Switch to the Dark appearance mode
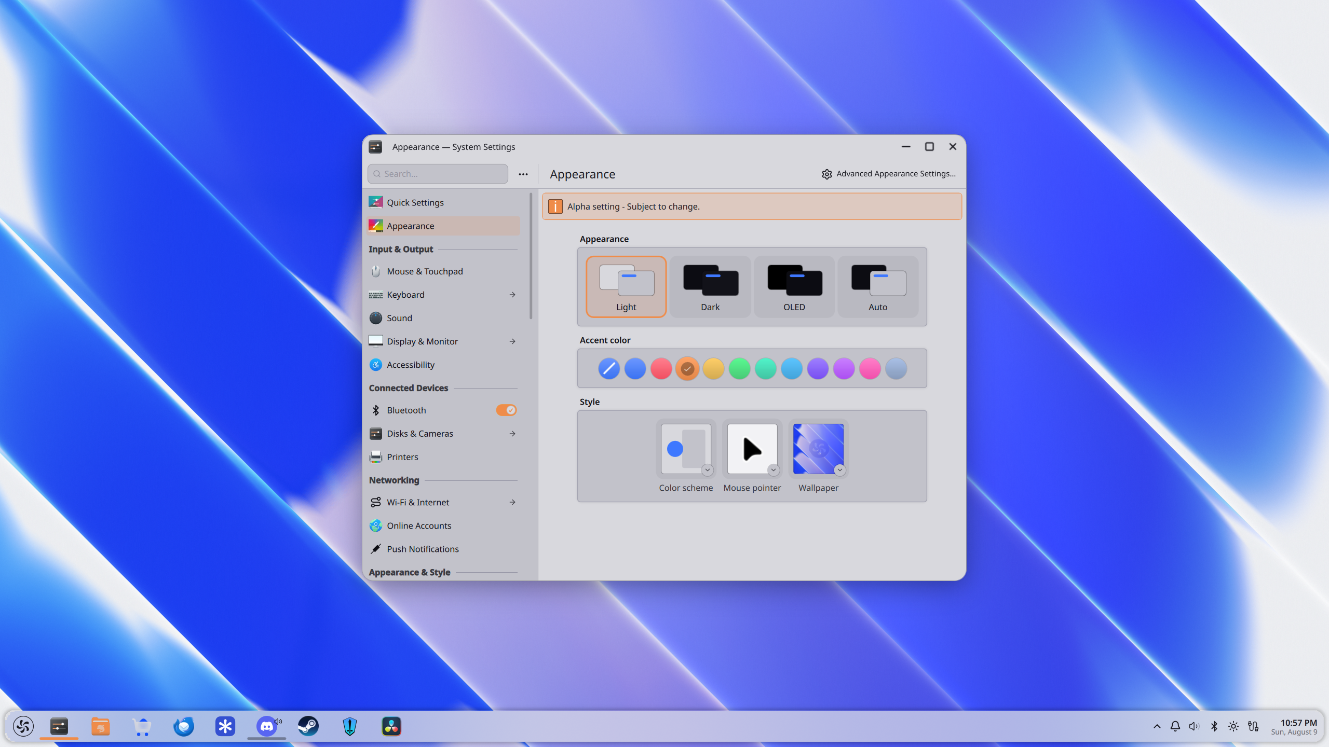The height and width of the screenshot is (747, 1329). [710, 286]
